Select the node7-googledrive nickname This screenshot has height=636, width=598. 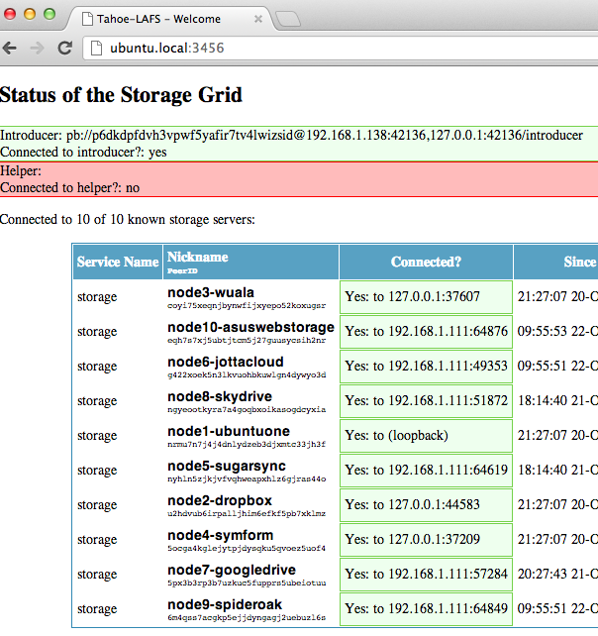click(232, 570)
